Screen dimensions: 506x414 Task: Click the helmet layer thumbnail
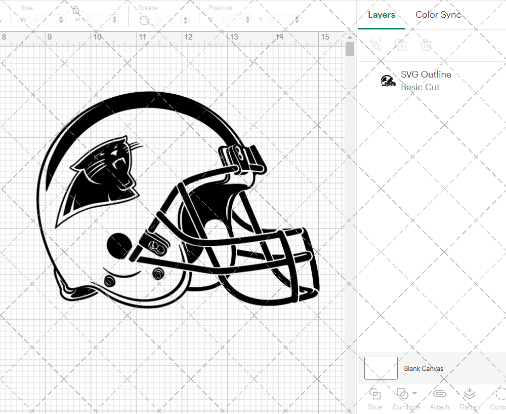click(388, 80)
